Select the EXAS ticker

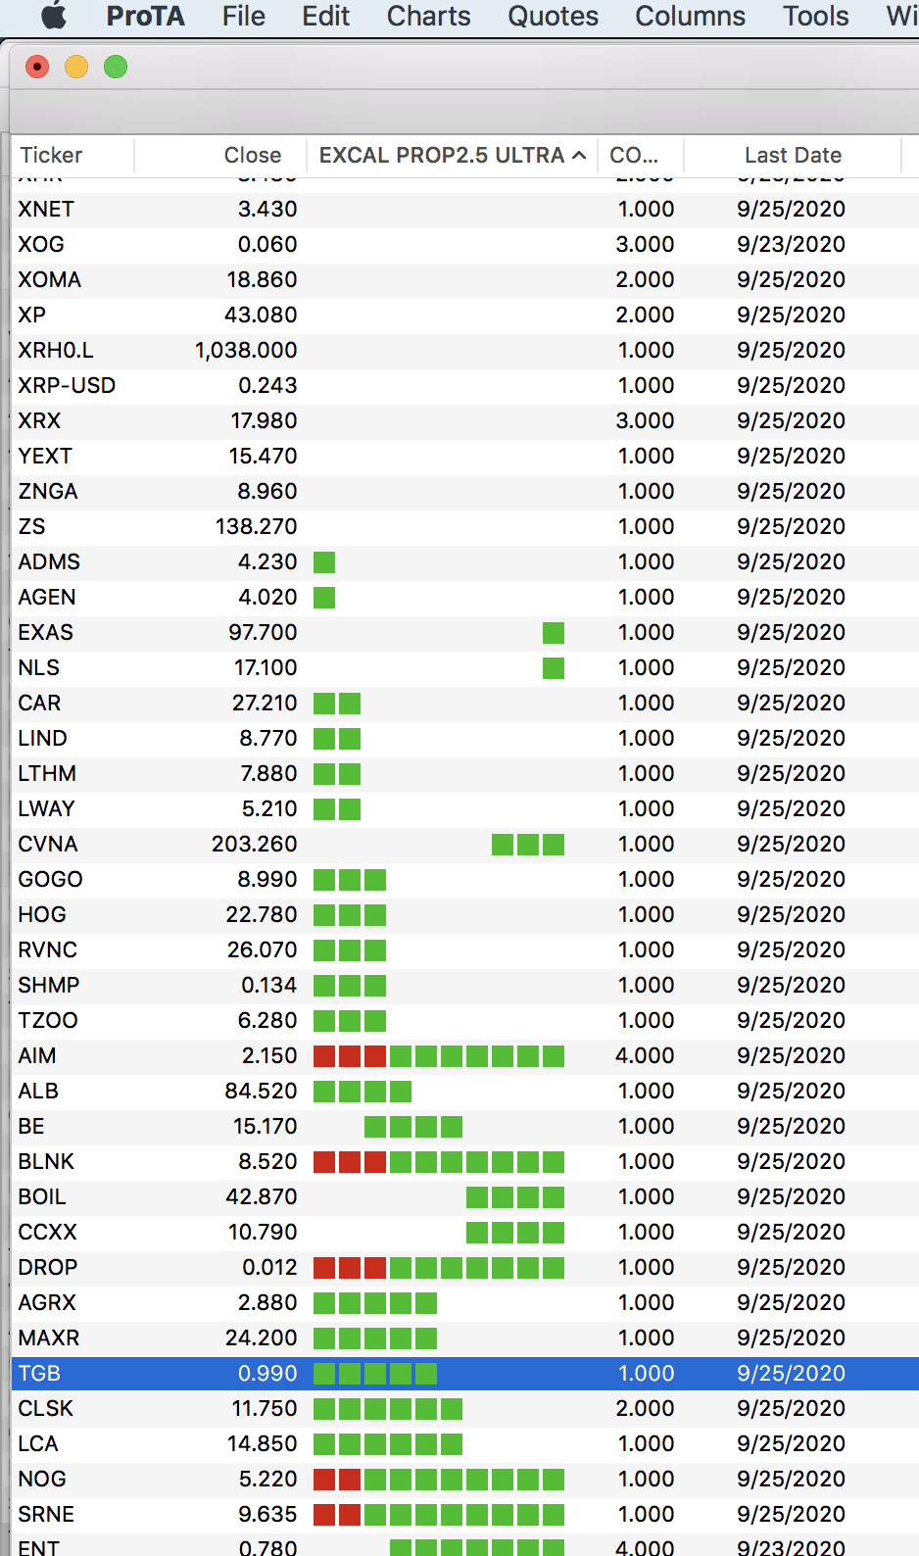(x=46, y=632)
